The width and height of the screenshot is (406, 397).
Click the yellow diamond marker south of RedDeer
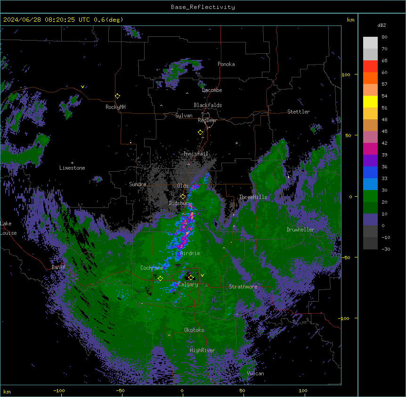(200, 132)
